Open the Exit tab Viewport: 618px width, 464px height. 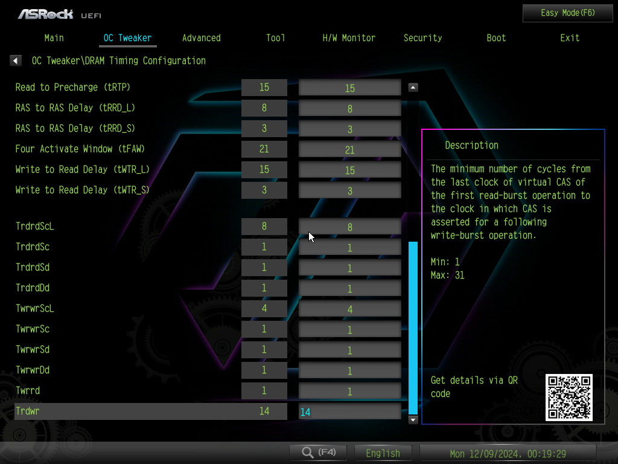[x=570, y=38]
